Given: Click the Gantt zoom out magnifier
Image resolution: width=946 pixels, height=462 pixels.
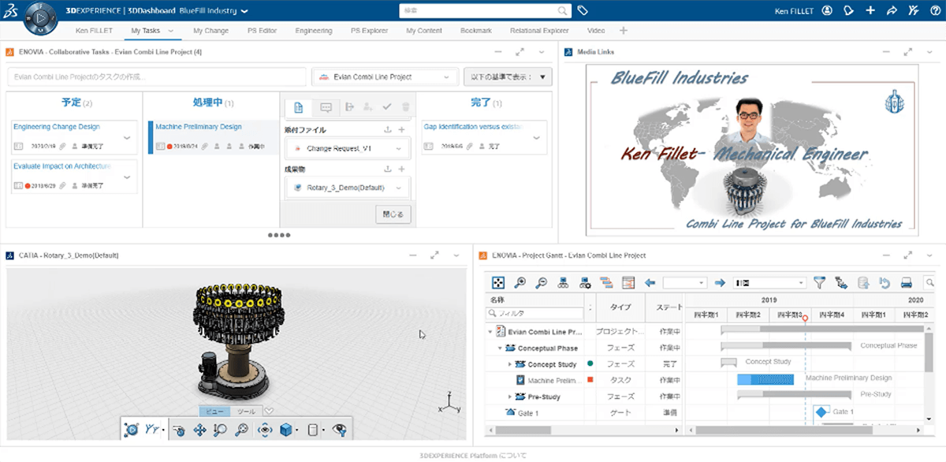Looking at the screenshot, I should (x=542, y=282).
